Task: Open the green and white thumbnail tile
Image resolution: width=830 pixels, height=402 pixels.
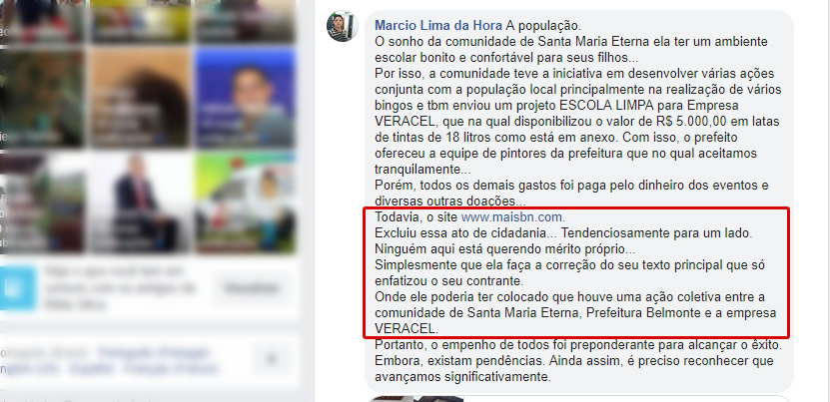Action: 245,202
